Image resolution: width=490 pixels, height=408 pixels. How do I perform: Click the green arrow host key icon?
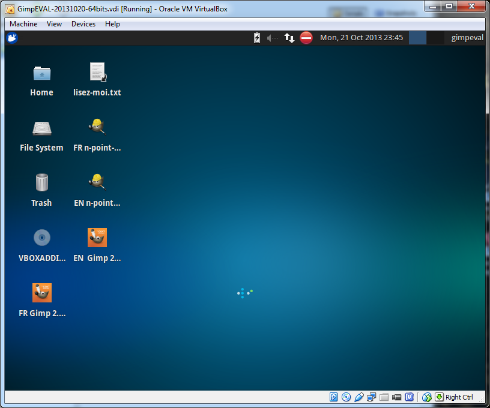point(439,397)
